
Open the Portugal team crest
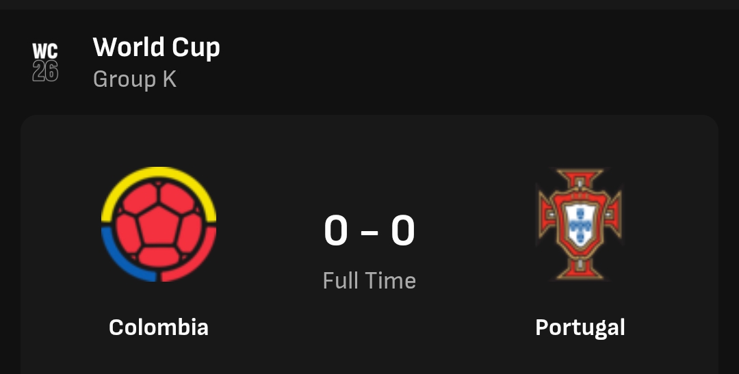[580, 224]
